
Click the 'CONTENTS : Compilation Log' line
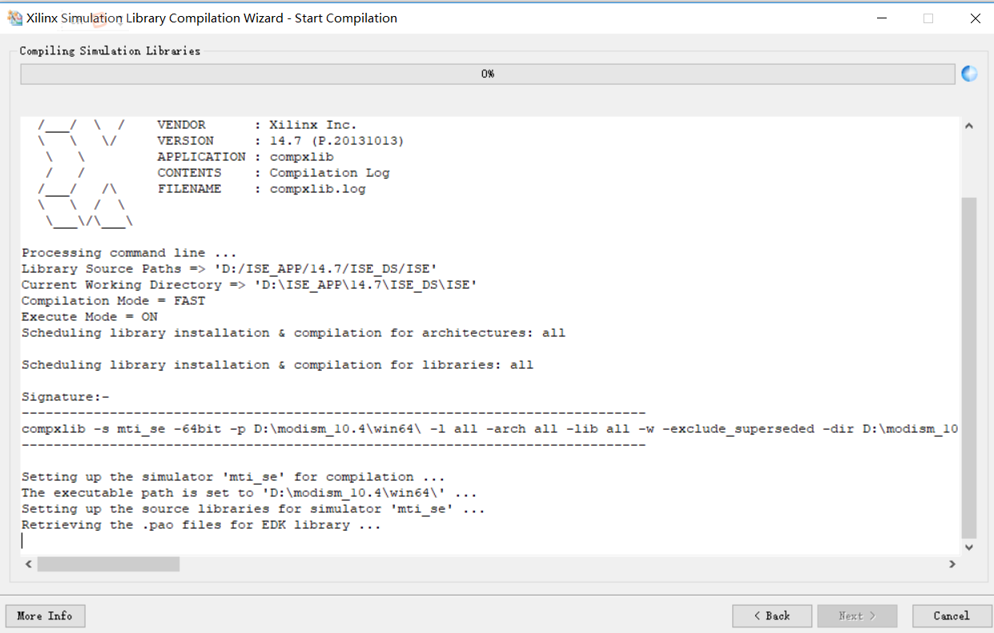coord(273,173)
